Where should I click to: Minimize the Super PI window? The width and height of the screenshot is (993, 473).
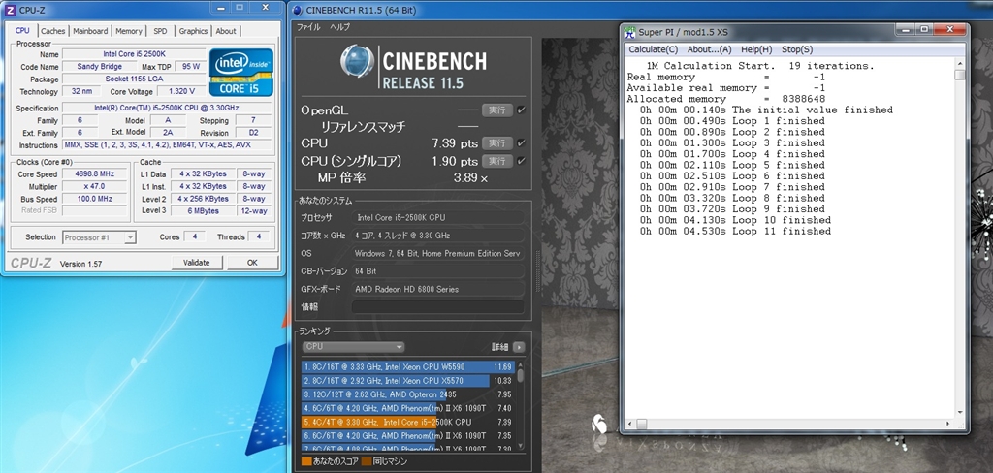(907, 29)
